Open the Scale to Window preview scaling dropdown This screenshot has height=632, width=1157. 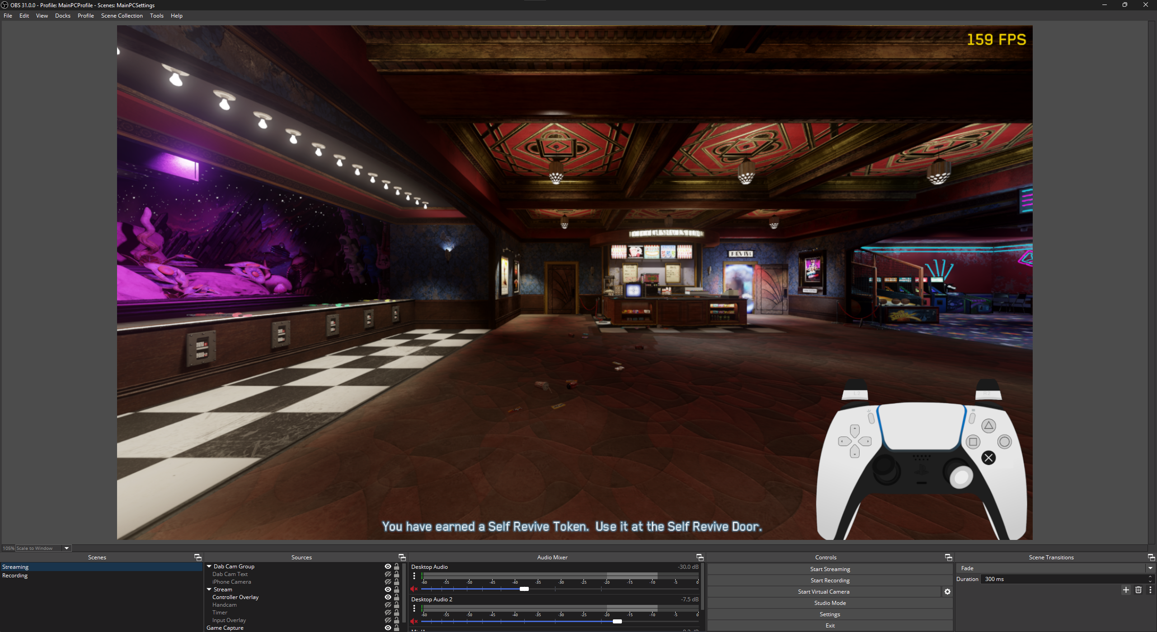point(44,548)
